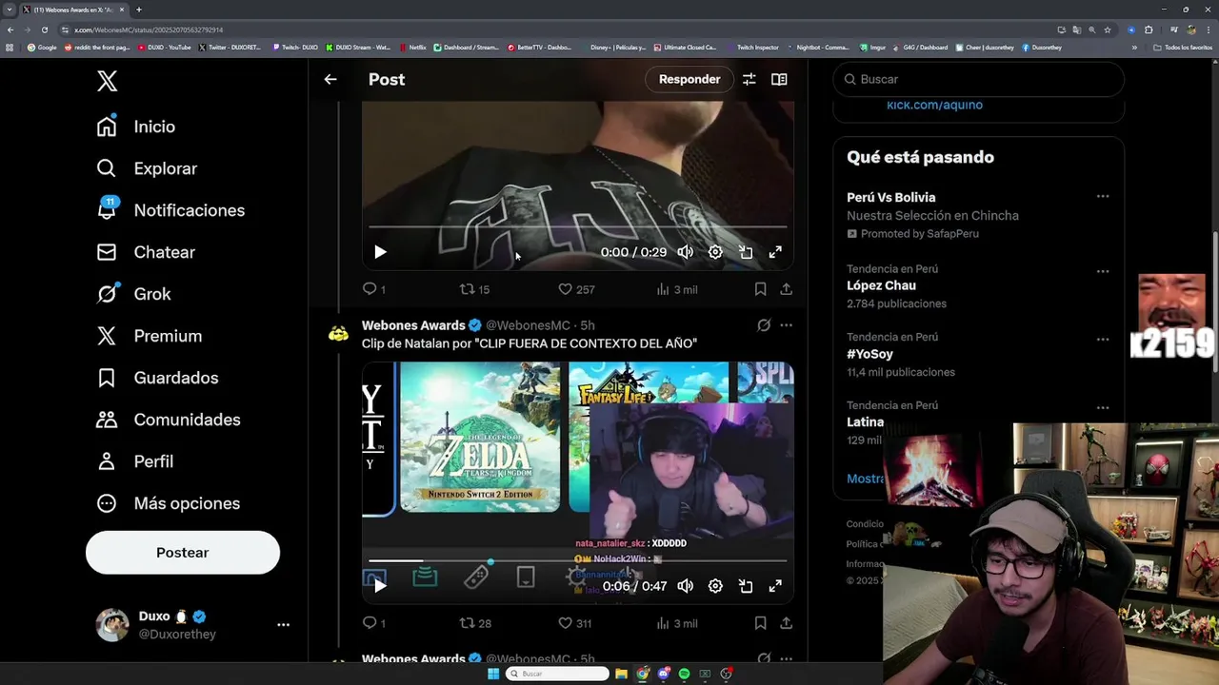Expand Más opciones menu
The width and height of the screenshot is (1219, 685).
(168, 503)
